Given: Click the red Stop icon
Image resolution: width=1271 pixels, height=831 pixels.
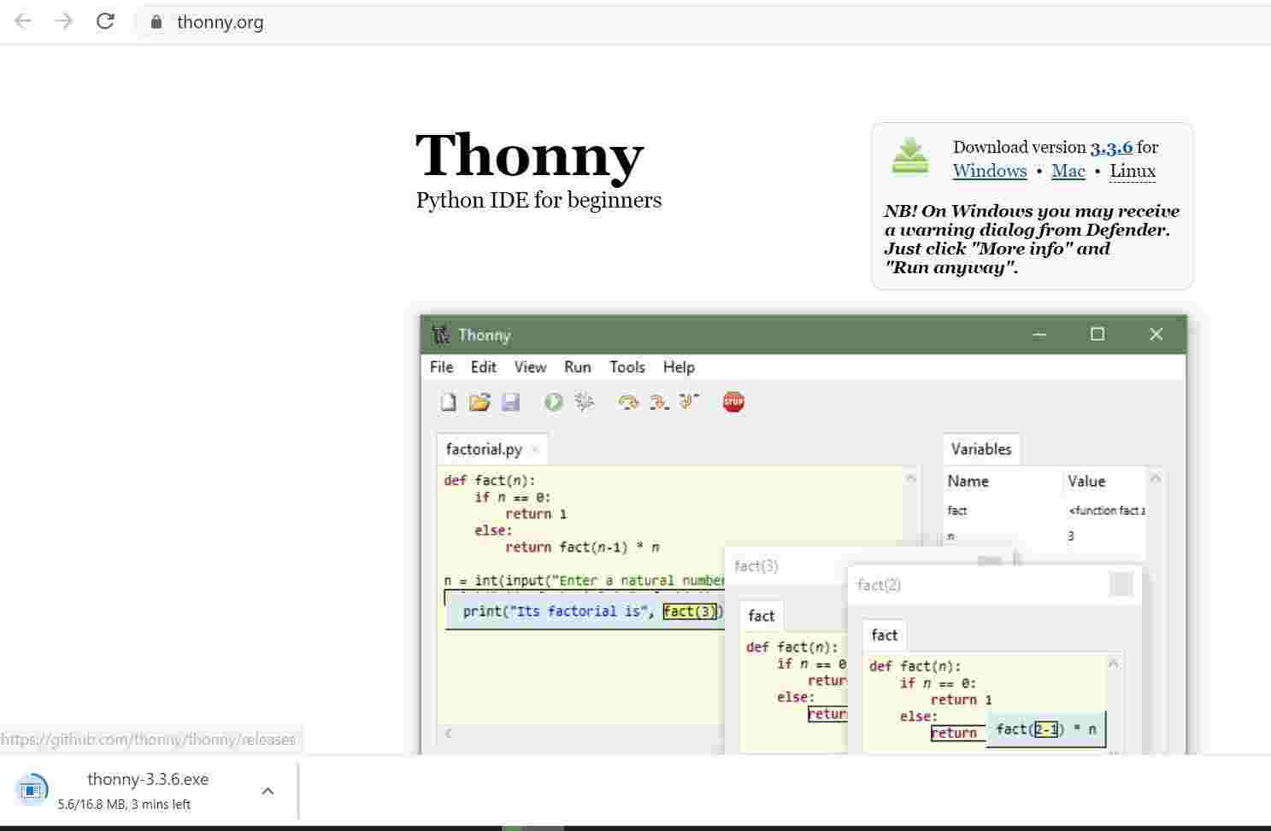Looking at the screenshot, I should 733,401.
